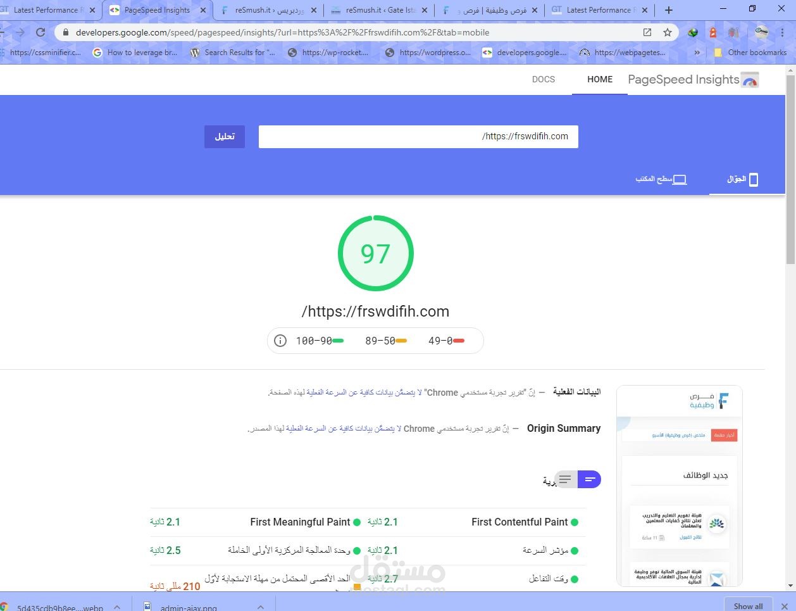
Task: Click the البيانات الفعلية heading
Action: 576,392
